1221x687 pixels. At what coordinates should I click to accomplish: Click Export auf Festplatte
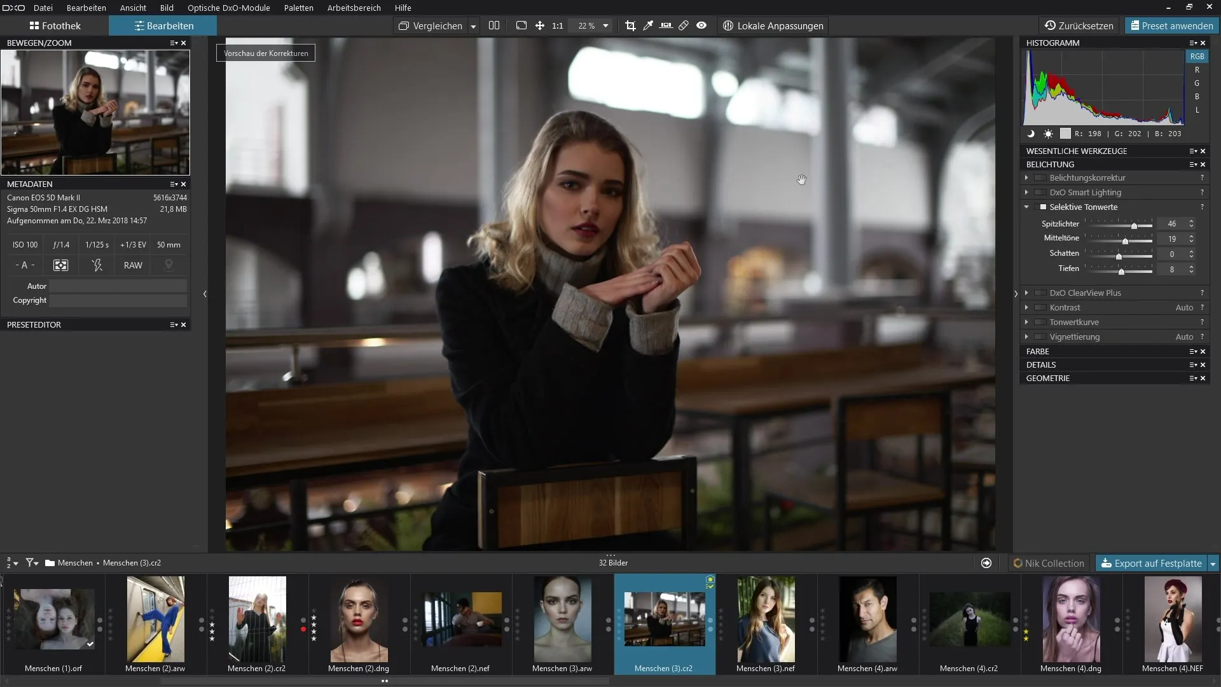click(1151, 563)
